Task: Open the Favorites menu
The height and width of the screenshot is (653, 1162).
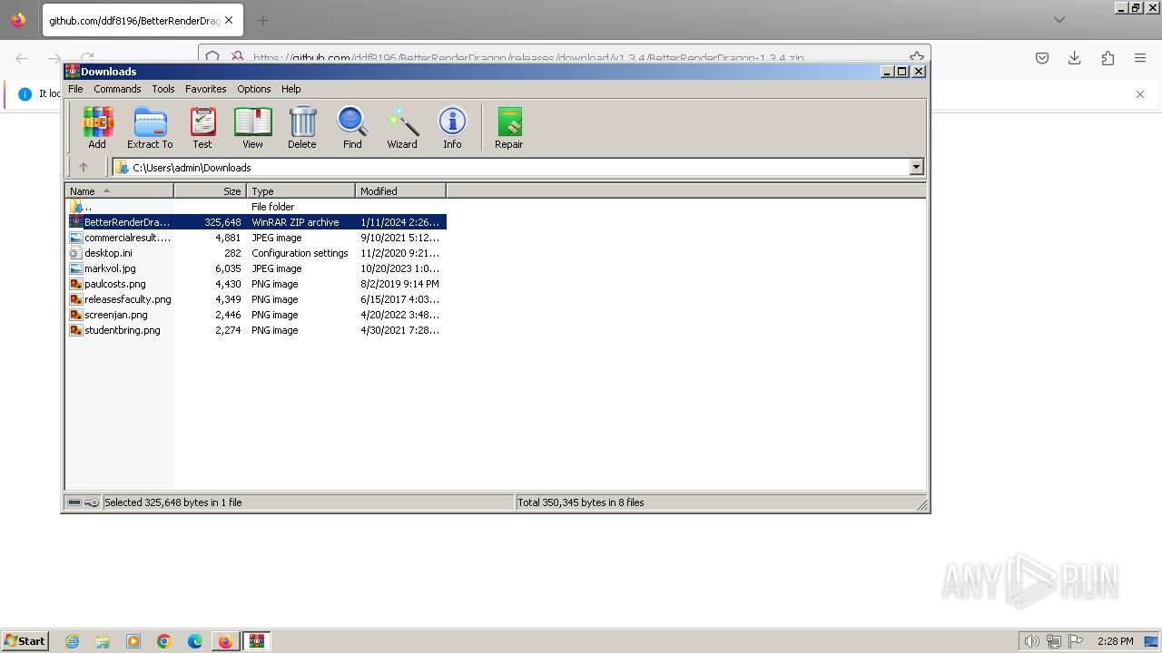Action: tap(206, 89)
